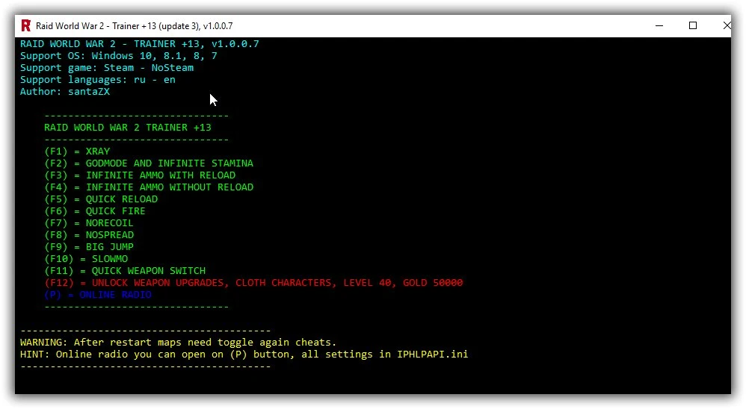Click the 'Support OS: Windows 10, 8.1, 8, 7' line
This screenshot has height=409, width=746.
[118, 55]
